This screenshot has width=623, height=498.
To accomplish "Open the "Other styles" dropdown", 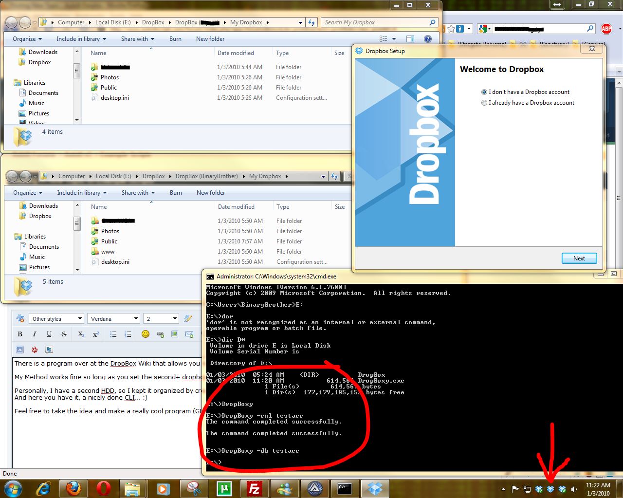I will click(56, 319).
